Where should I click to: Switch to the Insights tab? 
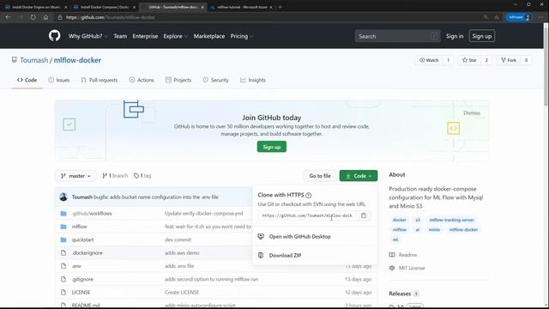(x=253, y=80)
